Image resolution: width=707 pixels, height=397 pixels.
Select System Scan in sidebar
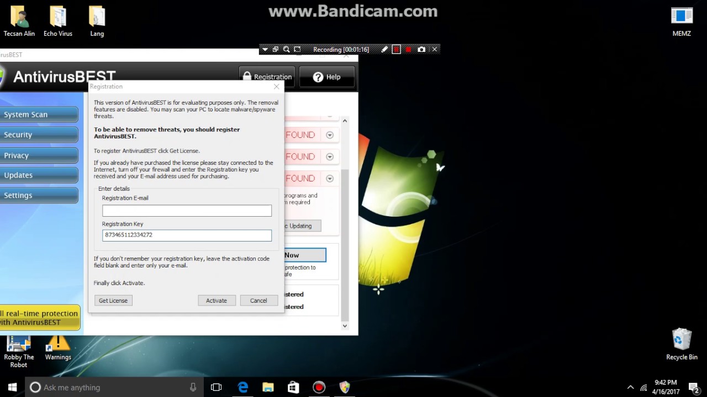[39, 115]
